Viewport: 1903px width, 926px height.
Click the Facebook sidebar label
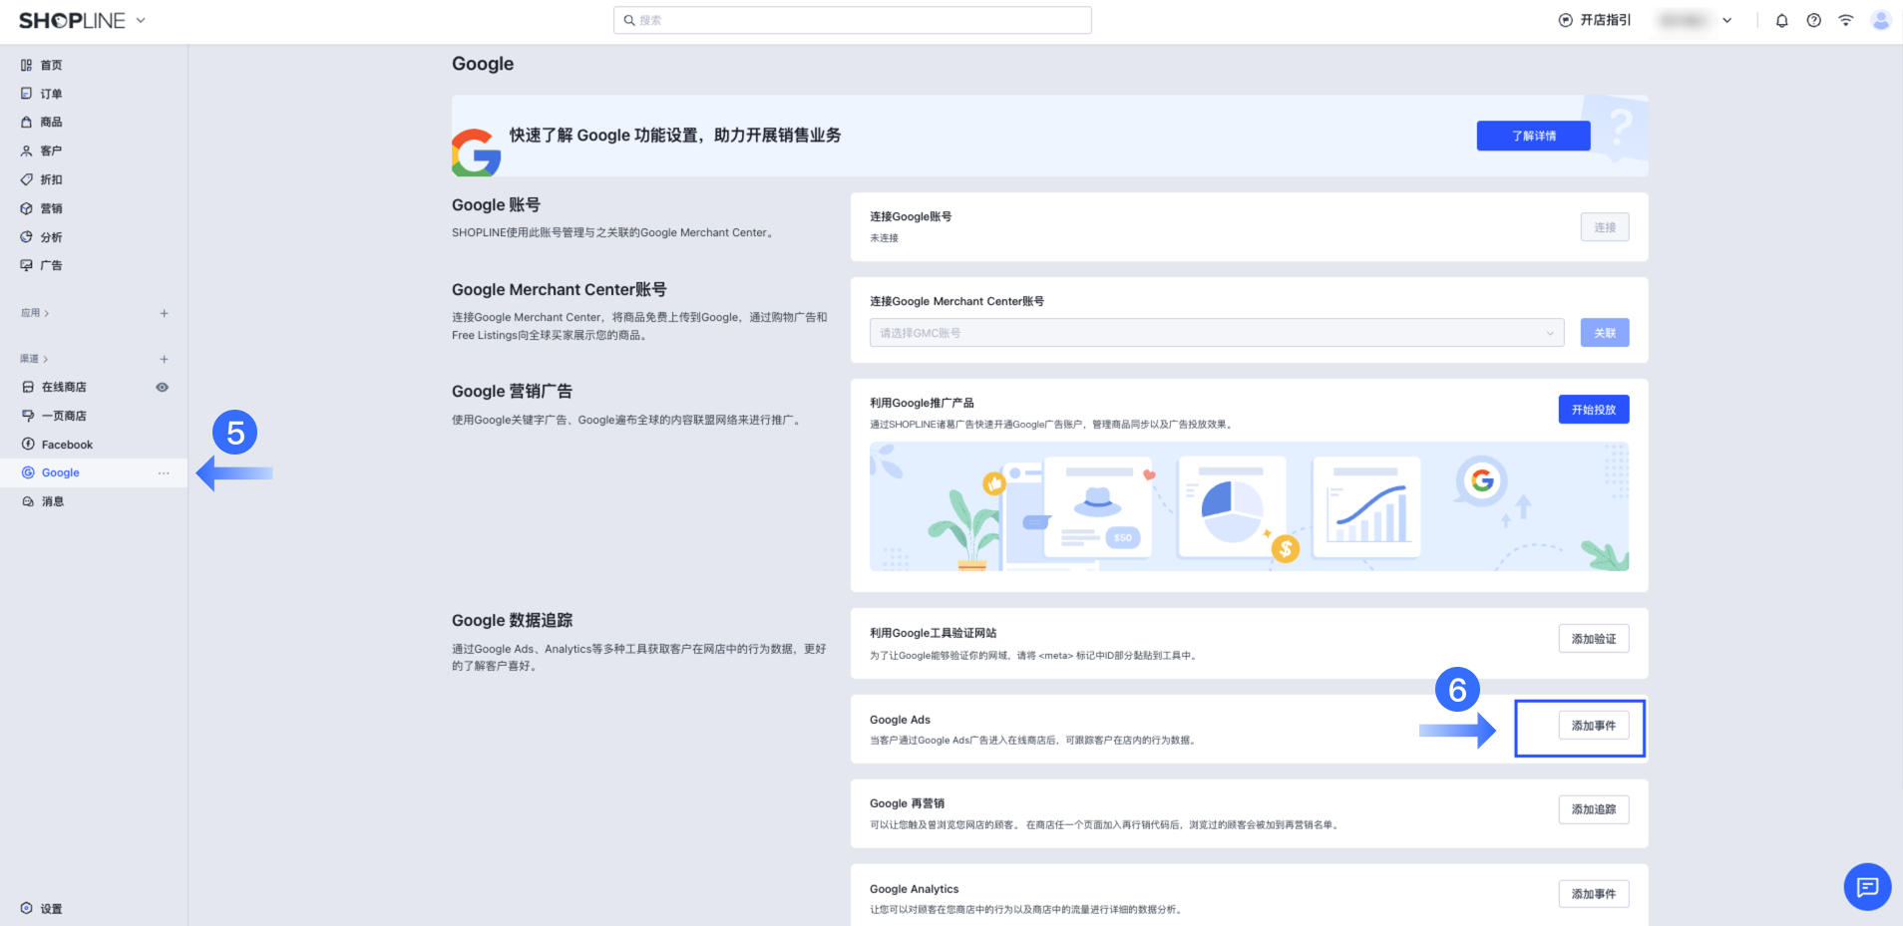pos(67,445)
